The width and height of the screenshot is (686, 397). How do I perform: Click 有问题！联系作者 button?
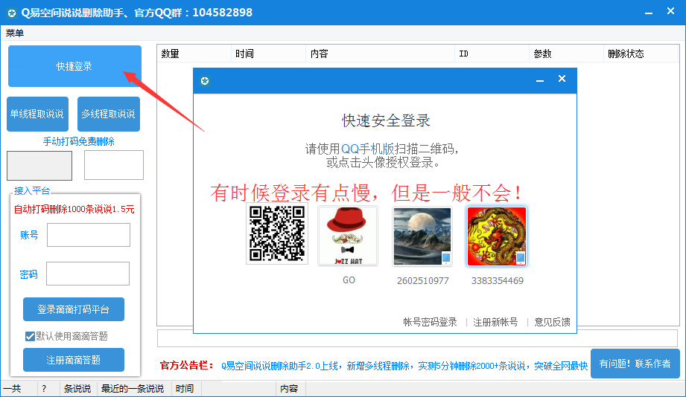point(635,364)
